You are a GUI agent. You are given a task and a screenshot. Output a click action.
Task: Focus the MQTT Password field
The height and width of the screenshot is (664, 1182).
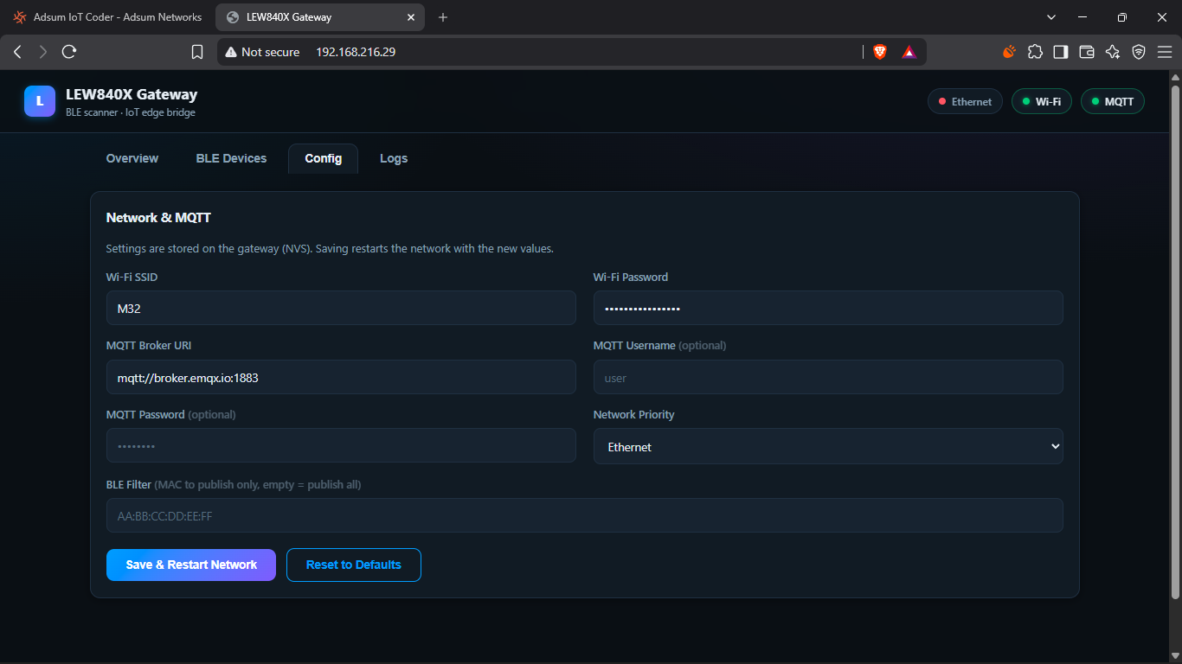click(x=341, y=445)
